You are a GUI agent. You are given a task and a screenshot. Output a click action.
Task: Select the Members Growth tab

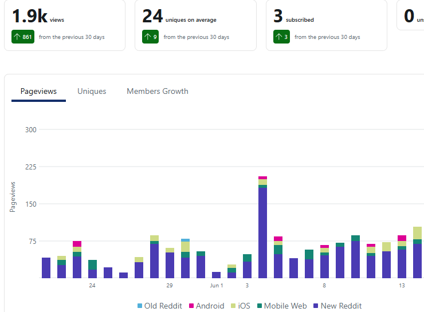[157, 91]
